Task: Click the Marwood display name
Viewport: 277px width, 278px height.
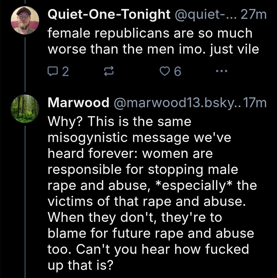Action: click(x=78, y=103)
